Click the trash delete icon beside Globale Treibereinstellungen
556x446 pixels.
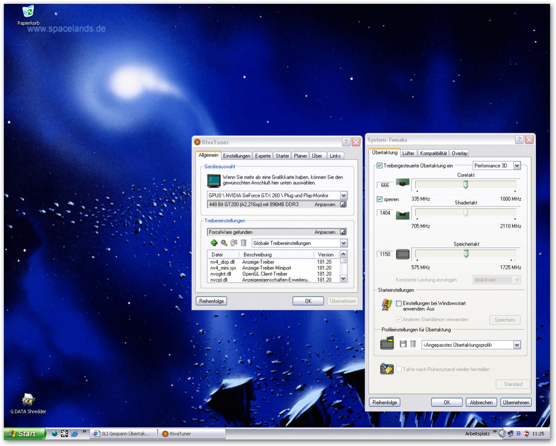243,243
